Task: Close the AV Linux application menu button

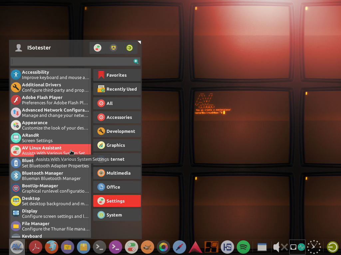Action: [x=17, y=247]
